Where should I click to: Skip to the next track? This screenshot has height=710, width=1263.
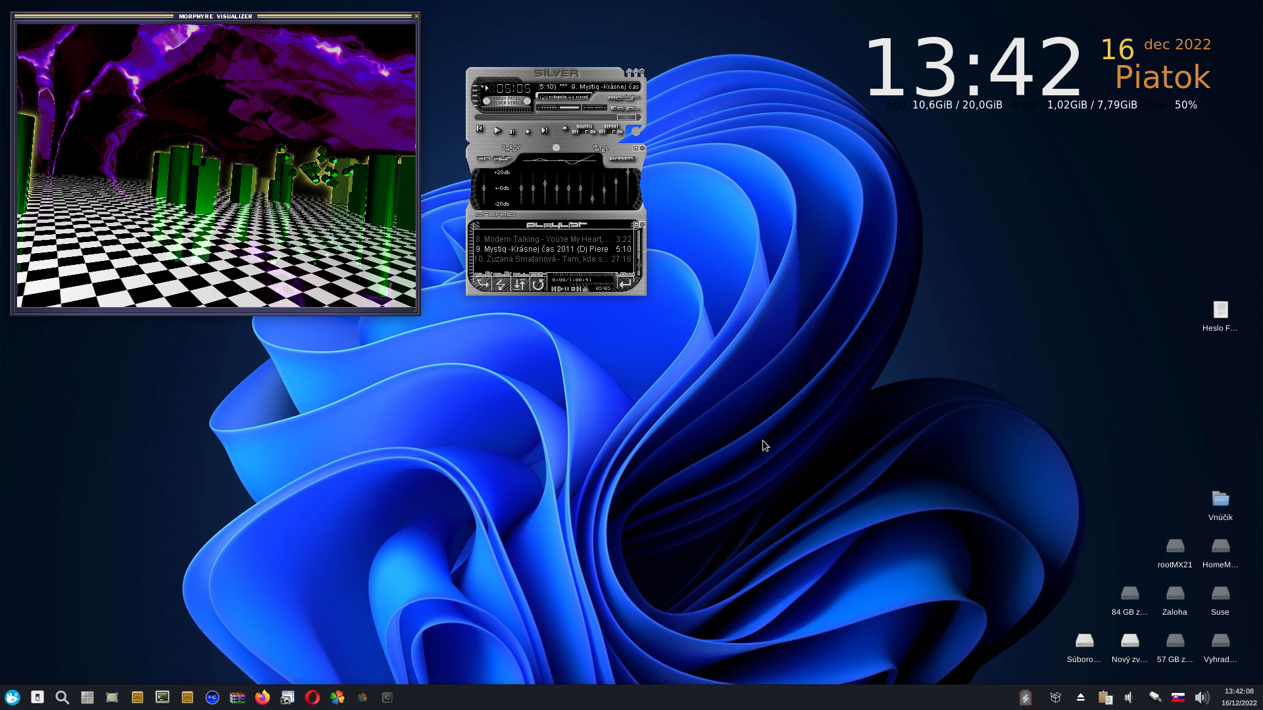pyautogui.click(x=545, y=130)
